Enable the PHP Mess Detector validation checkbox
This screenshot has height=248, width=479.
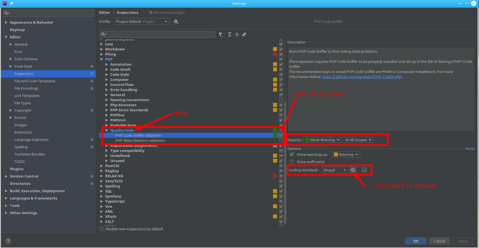[x=281, y=140]
